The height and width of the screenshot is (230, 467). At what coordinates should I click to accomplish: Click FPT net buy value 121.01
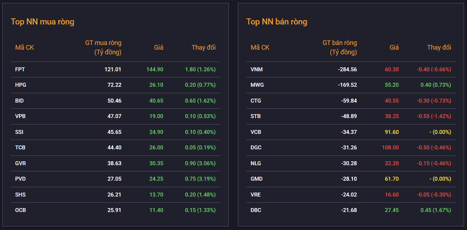click(x=113, y=69)
